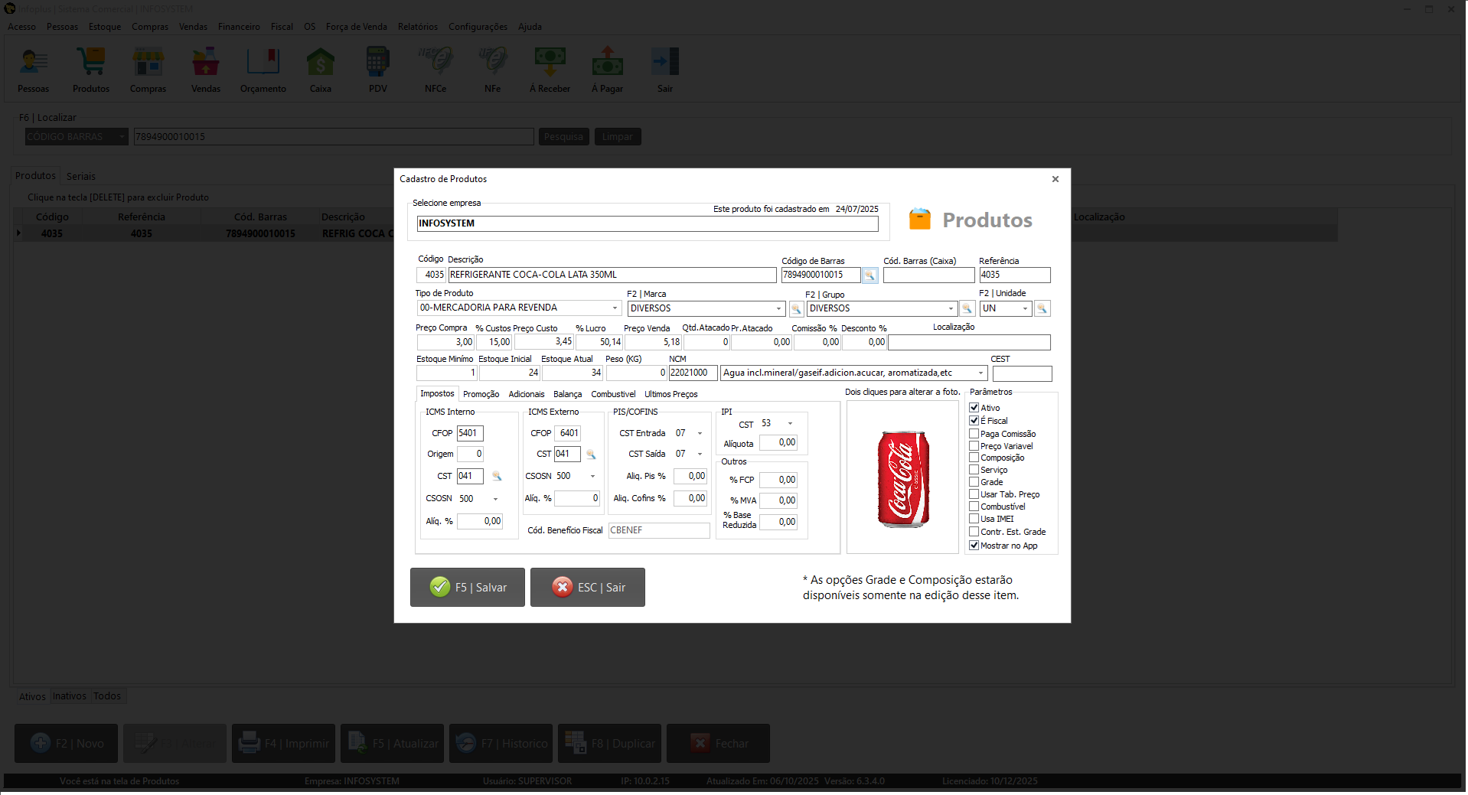Uncheck the Ativo checkbox
Screen dimensions: 1468x795
click(974, 408)
